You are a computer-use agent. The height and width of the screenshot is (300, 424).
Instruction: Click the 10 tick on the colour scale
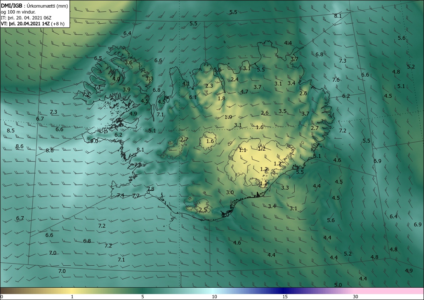(x=215, y=297)
